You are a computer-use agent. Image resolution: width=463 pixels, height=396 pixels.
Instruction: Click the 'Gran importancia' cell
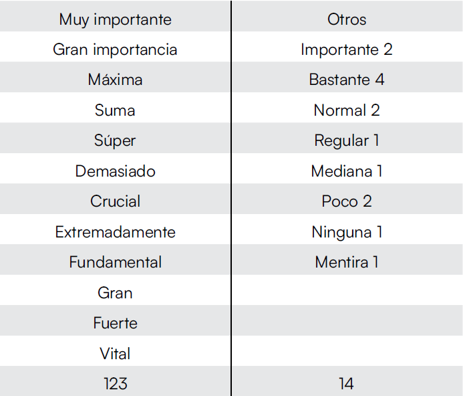pyautogui.click(x=115, y=50)
